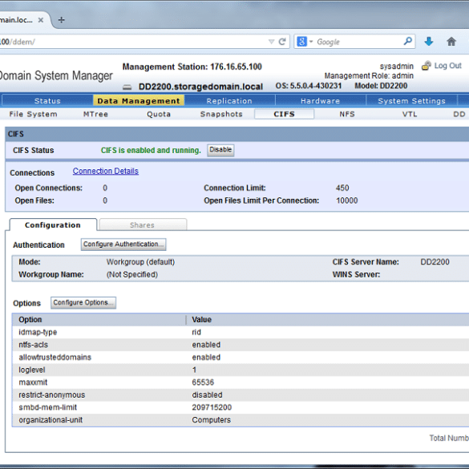The image size is (469, 469).
Task: Open a new browser tab
Action: coord(61,20)
